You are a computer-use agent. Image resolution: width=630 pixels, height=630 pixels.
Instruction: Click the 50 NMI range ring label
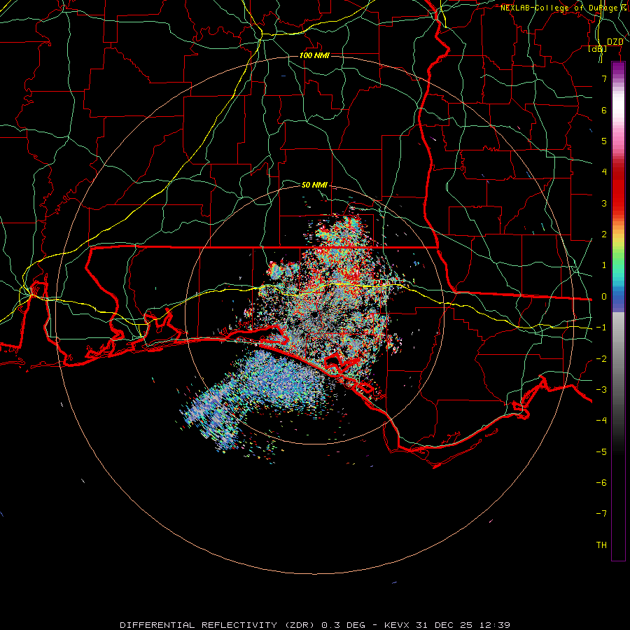pyautogui.click(x=314, y=185)
